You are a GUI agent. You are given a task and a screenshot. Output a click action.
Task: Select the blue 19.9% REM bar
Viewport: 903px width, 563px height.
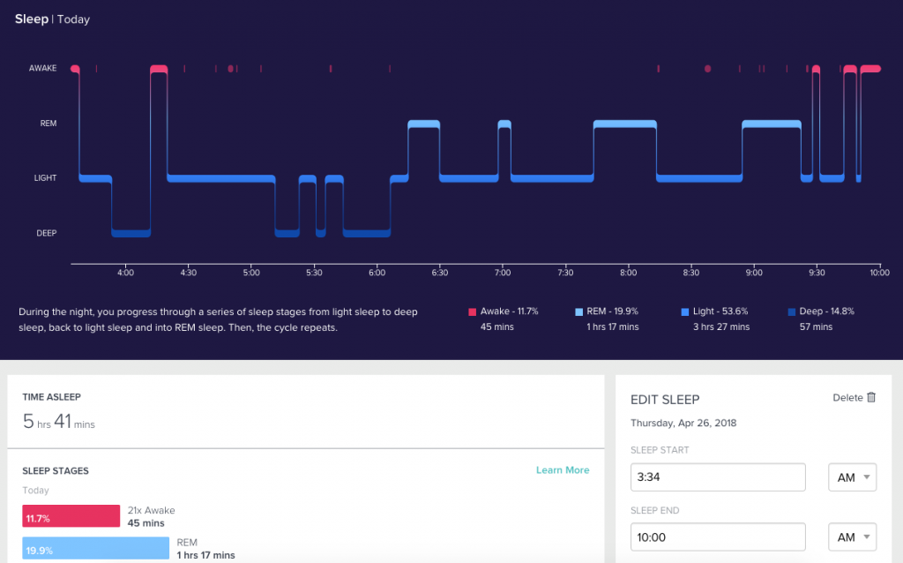pos(95,548)
